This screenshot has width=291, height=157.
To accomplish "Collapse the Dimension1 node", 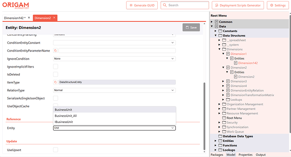I will pos(223,54).
